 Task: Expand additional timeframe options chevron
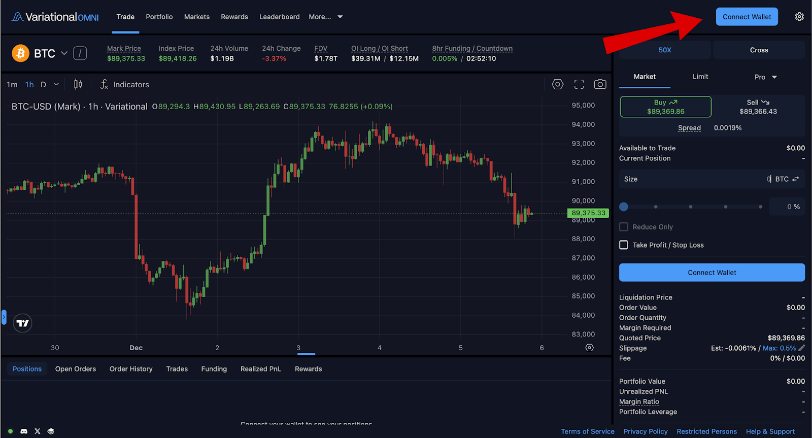pyautogui.click(x=56, y=85)
